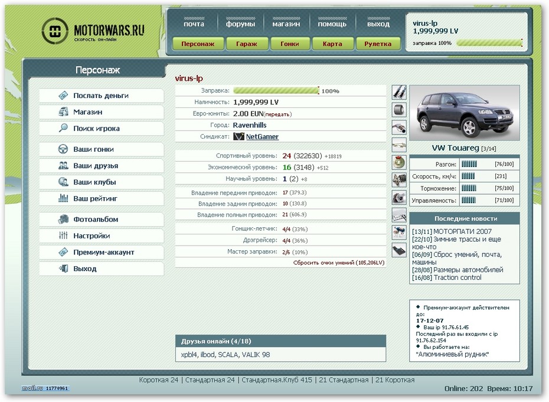Select the brake disc part icon
The height and width of the screenshot is (402, 549).
(399, 162)
